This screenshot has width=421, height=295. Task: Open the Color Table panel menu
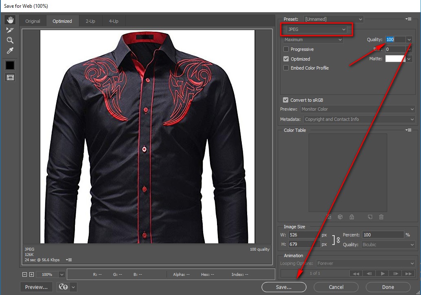[408, 130]
